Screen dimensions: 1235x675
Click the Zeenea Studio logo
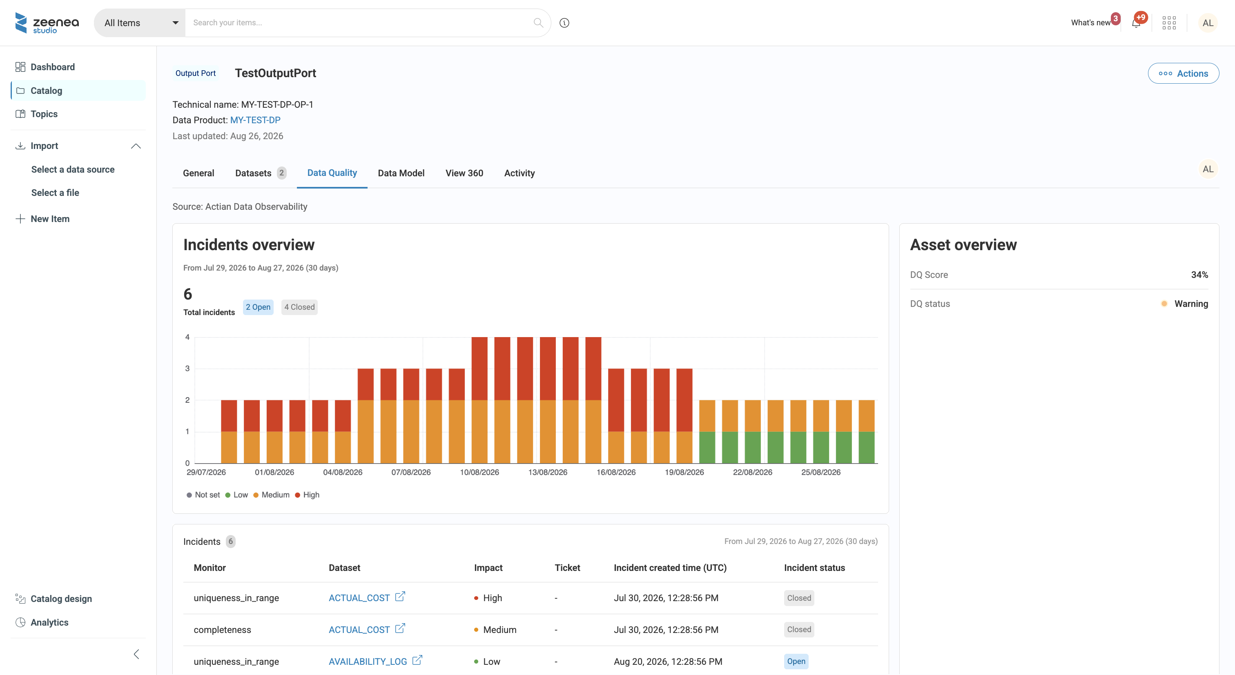[x=47, y=22]
